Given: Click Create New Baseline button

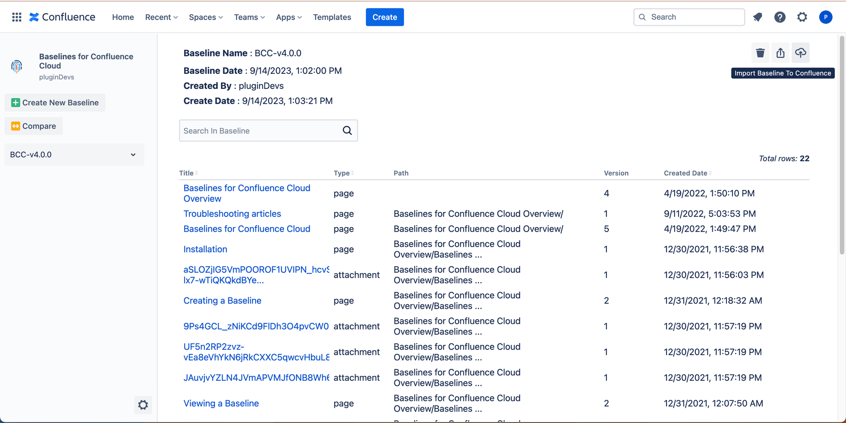Looking at the screenshot, I should pyautogui.click(x=55, y=102).
